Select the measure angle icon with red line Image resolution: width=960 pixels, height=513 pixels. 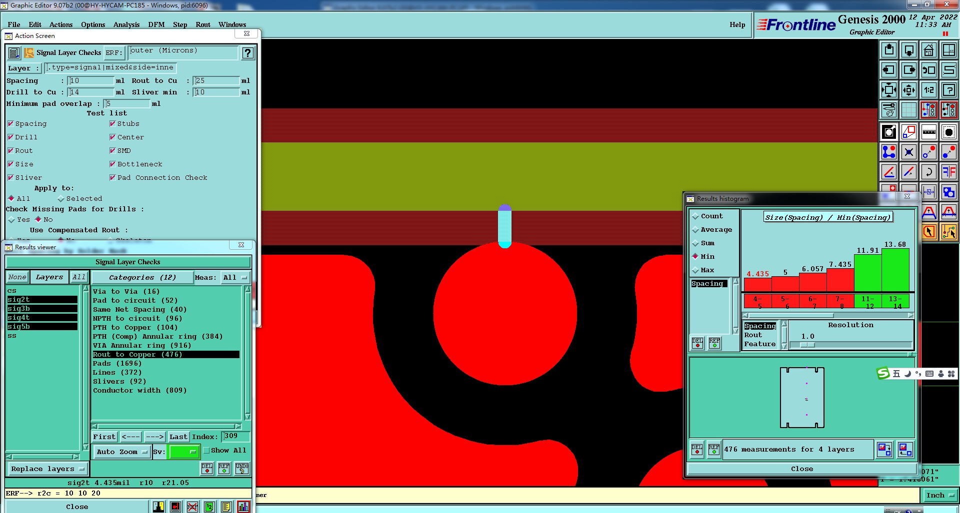(x=888, y=172)
